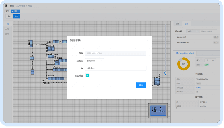Click the 提交 submit button
This screenshot has width=224, height=128.
tap(141, 85)
